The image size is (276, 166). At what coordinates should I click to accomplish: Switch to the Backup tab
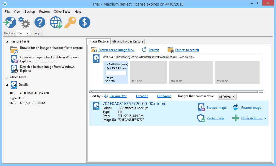(9, 33)
